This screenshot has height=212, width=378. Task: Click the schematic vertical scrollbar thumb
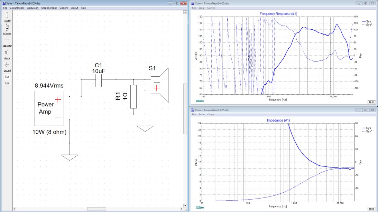pyautogui.click(x=185, y=109)
